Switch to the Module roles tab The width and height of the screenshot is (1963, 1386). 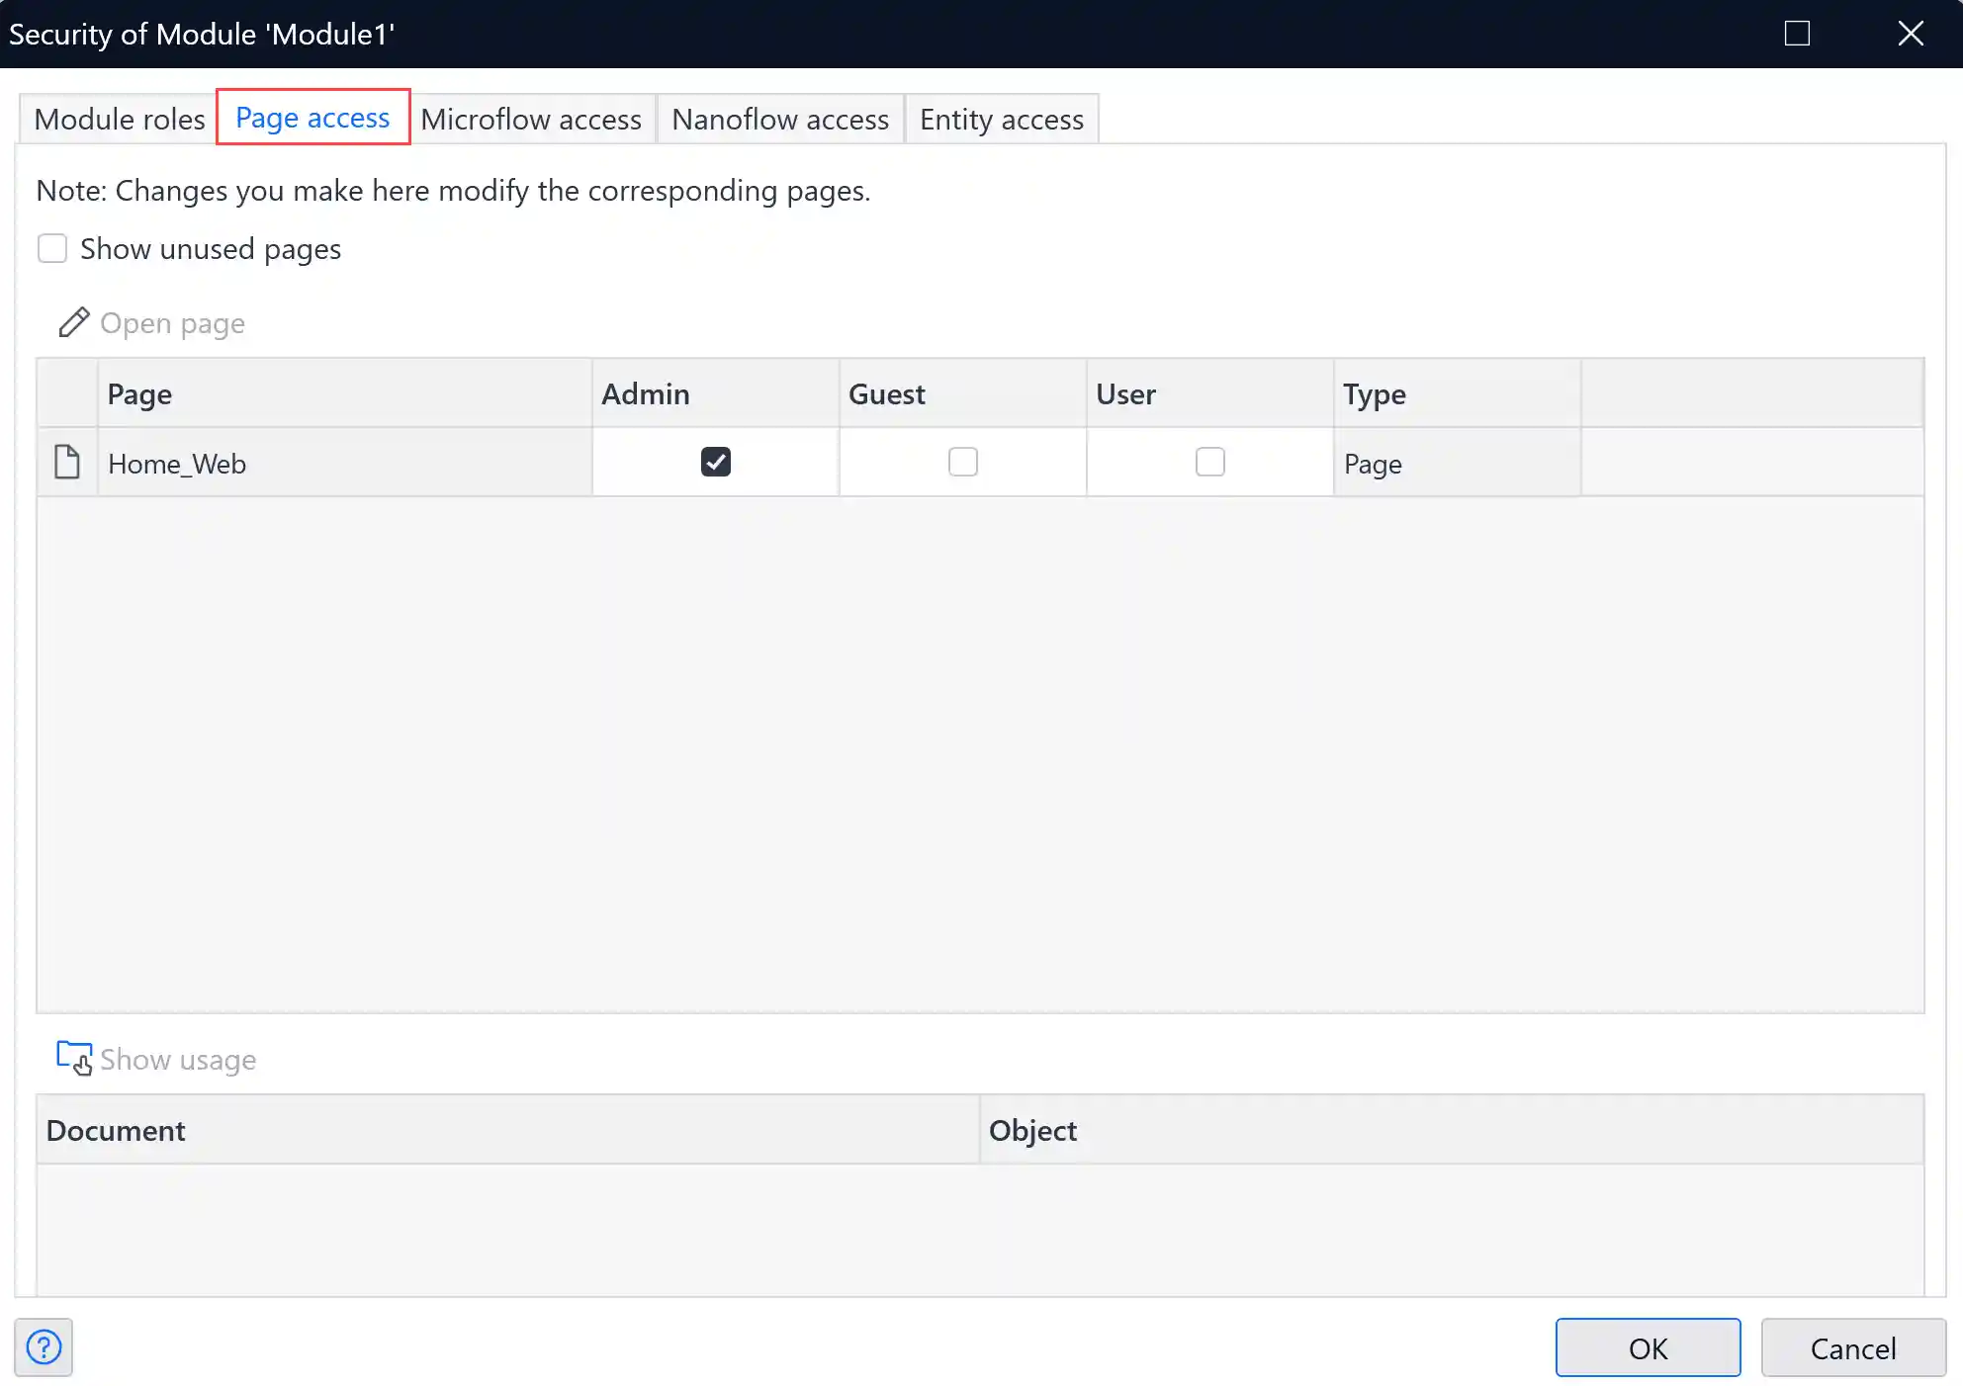pos(117,118)
